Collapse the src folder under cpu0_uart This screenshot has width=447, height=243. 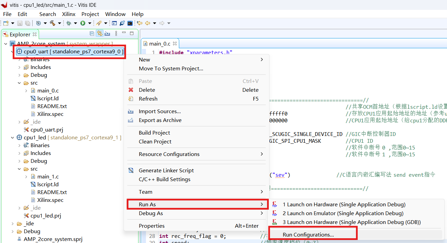pyautogui.click(x=19, y=83)
